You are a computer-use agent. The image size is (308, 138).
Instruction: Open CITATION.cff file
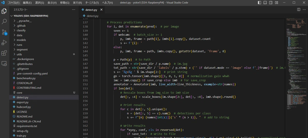coord(44,83)
